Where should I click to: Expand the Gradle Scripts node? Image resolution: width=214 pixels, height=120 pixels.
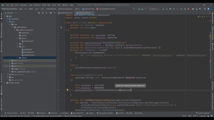coord(5,83)
